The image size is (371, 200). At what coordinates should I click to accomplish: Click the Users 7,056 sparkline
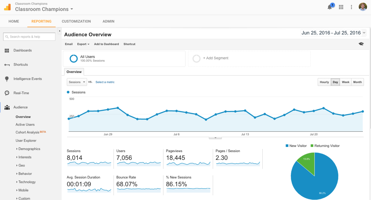[139, 164]
